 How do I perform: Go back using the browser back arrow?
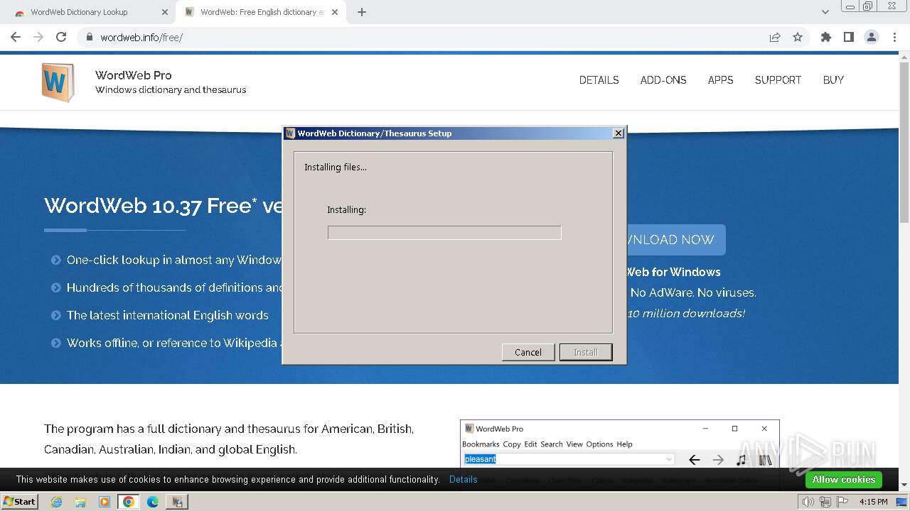click(16, 37)
